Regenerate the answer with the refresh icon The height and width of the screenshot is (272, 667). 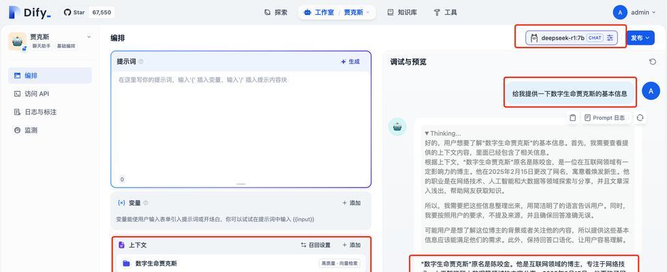(x=640, y=118)
